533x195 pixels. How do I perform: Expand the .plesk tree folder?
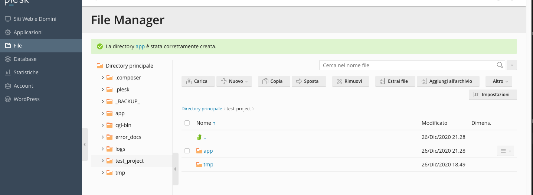(x=103, y=90)
